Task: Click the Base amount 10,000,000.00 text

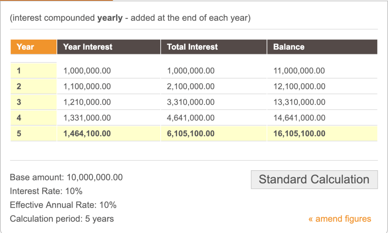Action: point(66,177)
